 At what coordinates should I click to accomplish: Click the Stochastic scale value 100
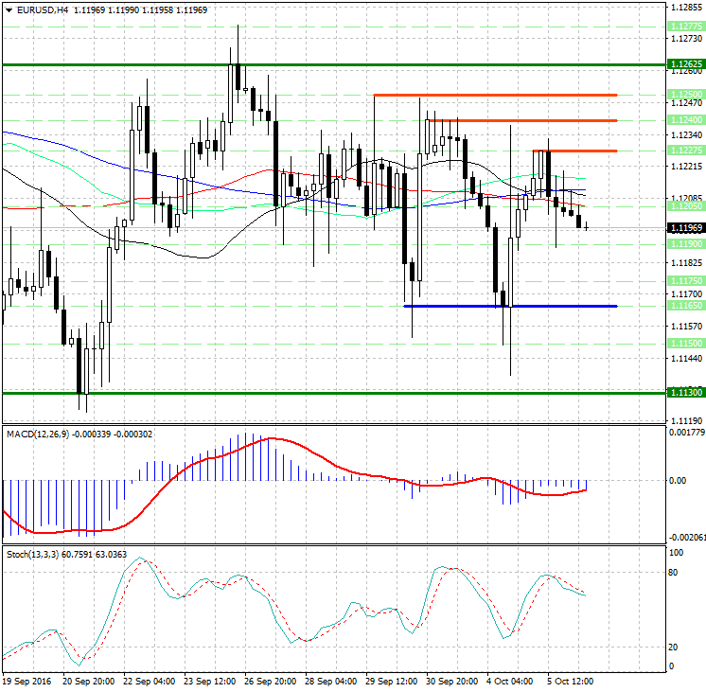pyautogui.click(x=677, y=553)
